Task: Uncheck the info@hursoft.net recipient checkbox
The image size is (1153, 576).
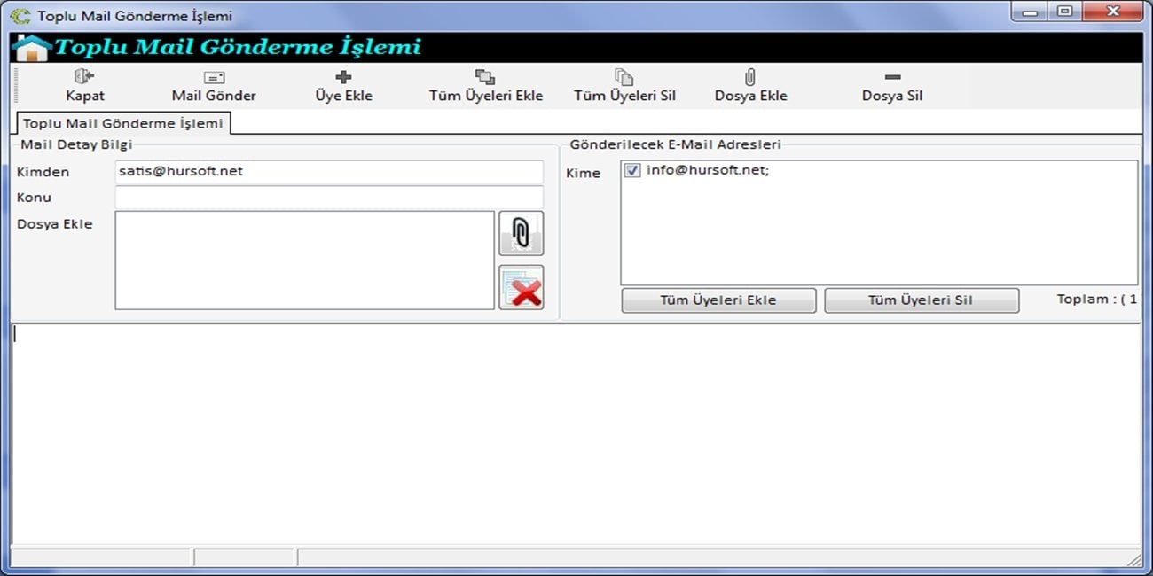Action: pyautogui.click(x=632, y=171)
